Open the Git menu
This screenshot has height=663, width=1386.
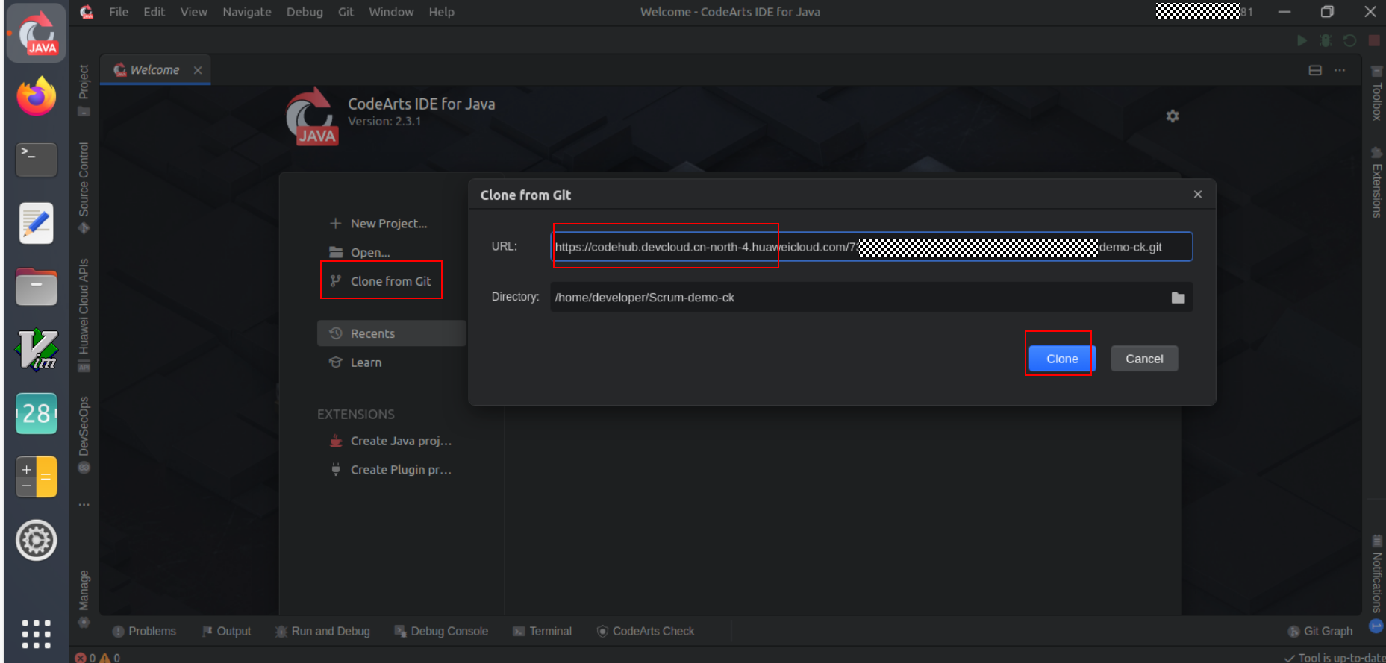coord(346,12)
